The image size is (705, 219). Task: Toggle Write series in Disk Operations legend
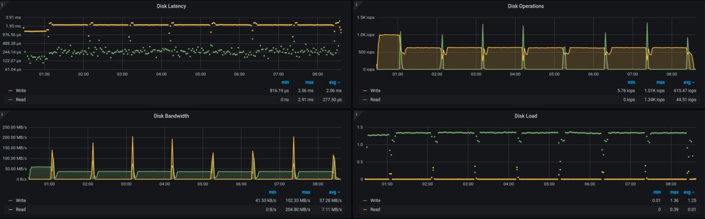[x=376, y=91]
